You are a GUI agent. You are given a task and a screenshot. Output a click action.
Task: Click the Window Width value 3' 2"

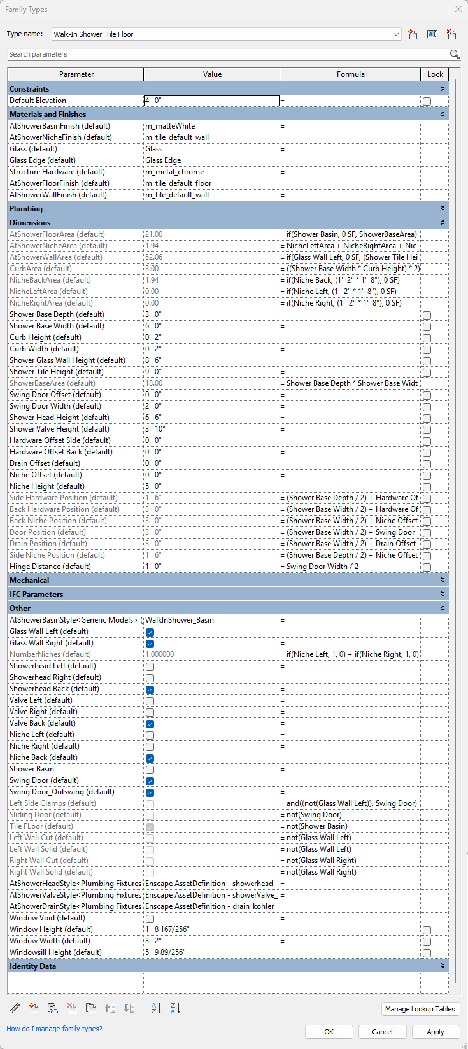211,941
